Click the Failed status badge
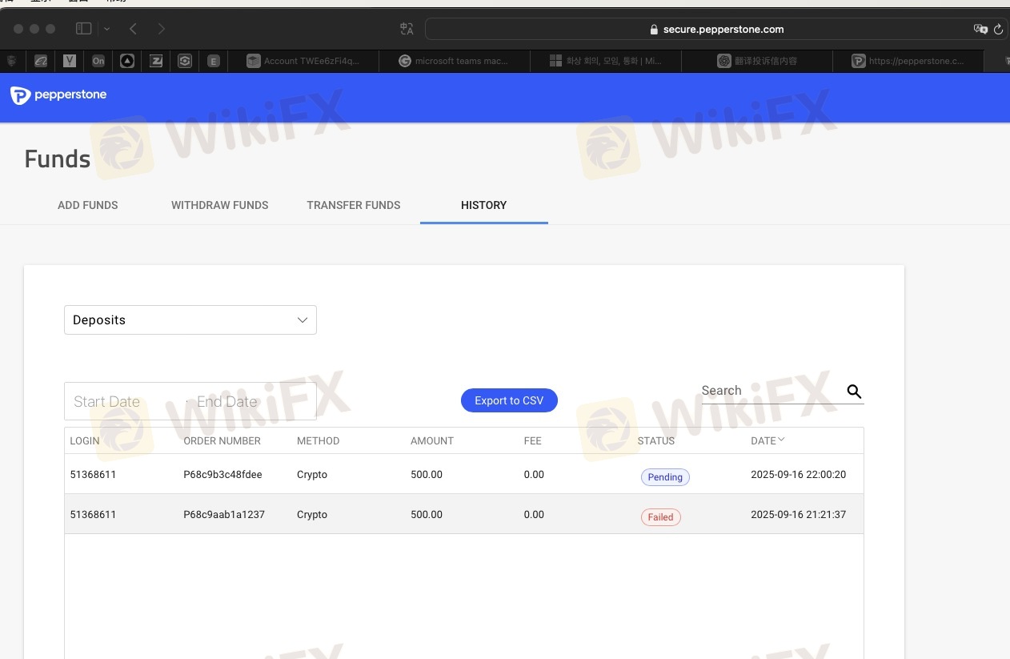This screenshot has height=659, width=1010. pyautogui.click(x=661, y=517)
